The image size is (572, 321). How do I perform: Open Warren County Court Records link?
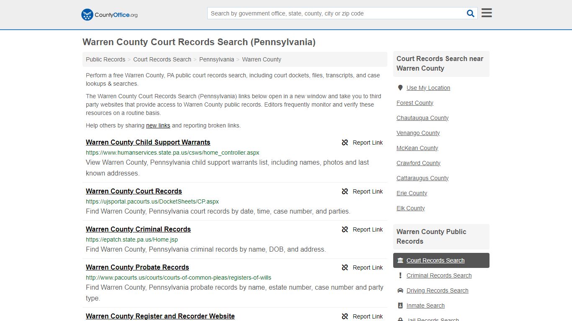[134, 191]
